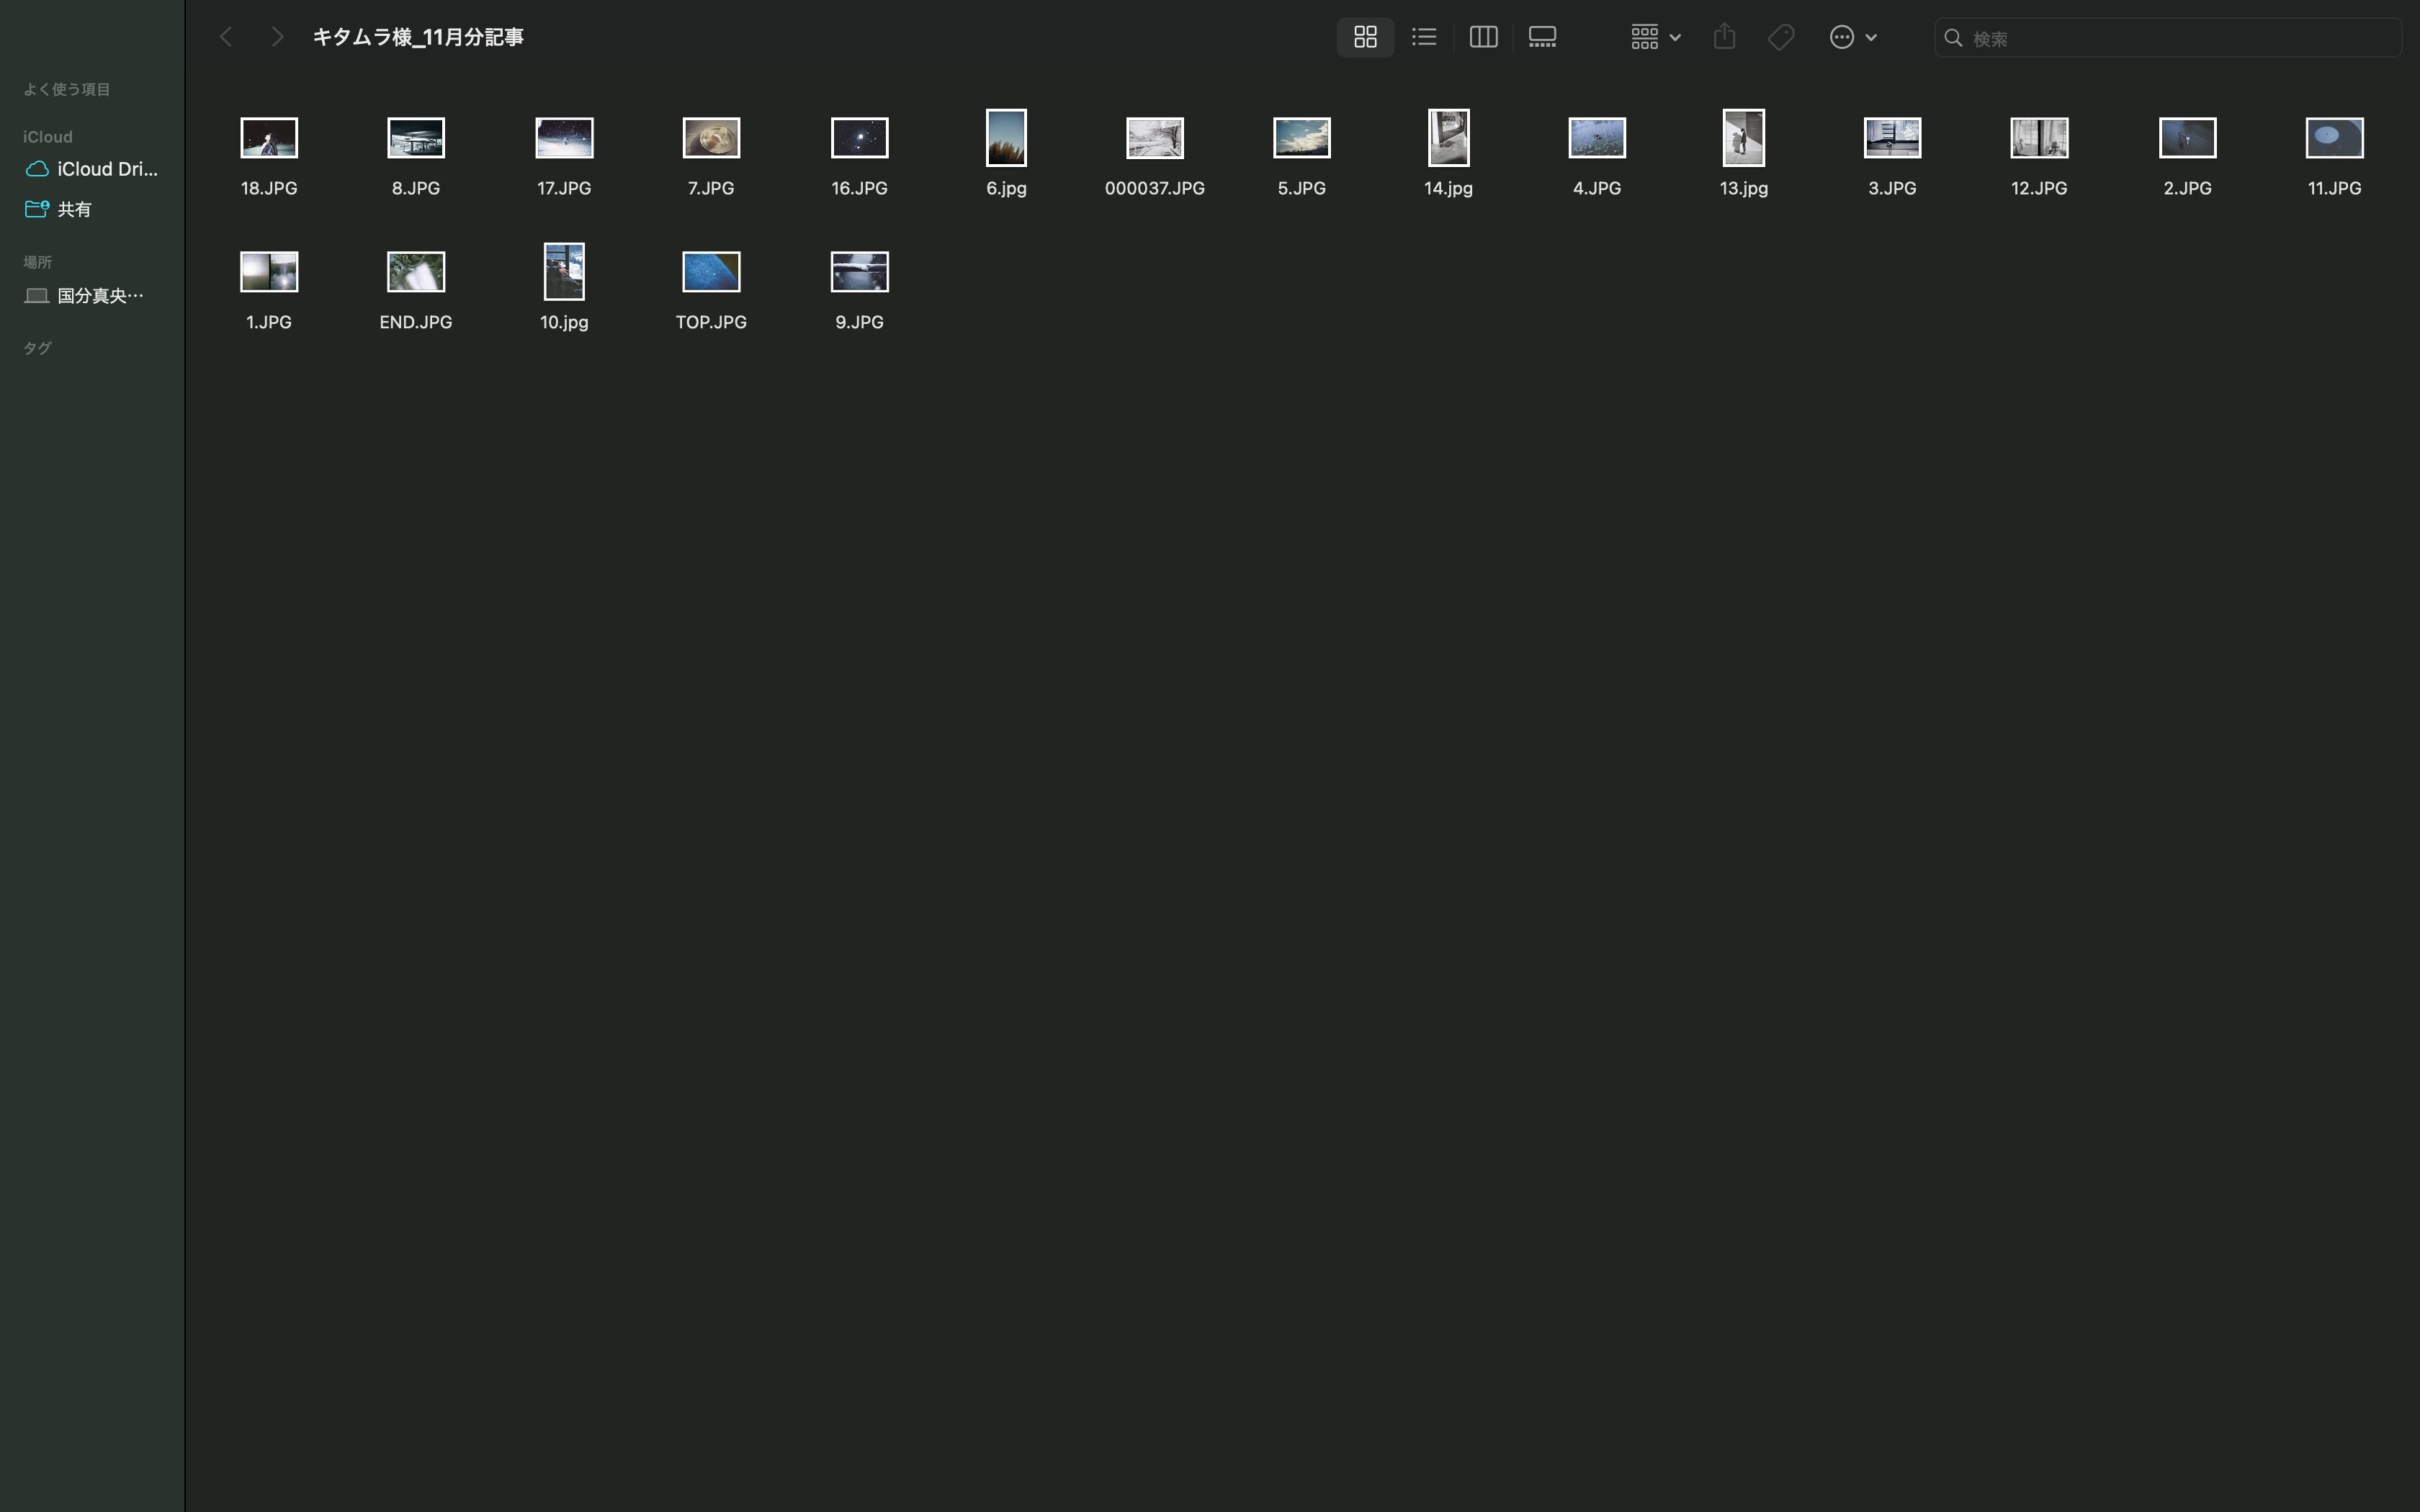The image size is (2420, 1512).
Task: Open iCloud Drive in the sidebar
Action: pos(106,169)
